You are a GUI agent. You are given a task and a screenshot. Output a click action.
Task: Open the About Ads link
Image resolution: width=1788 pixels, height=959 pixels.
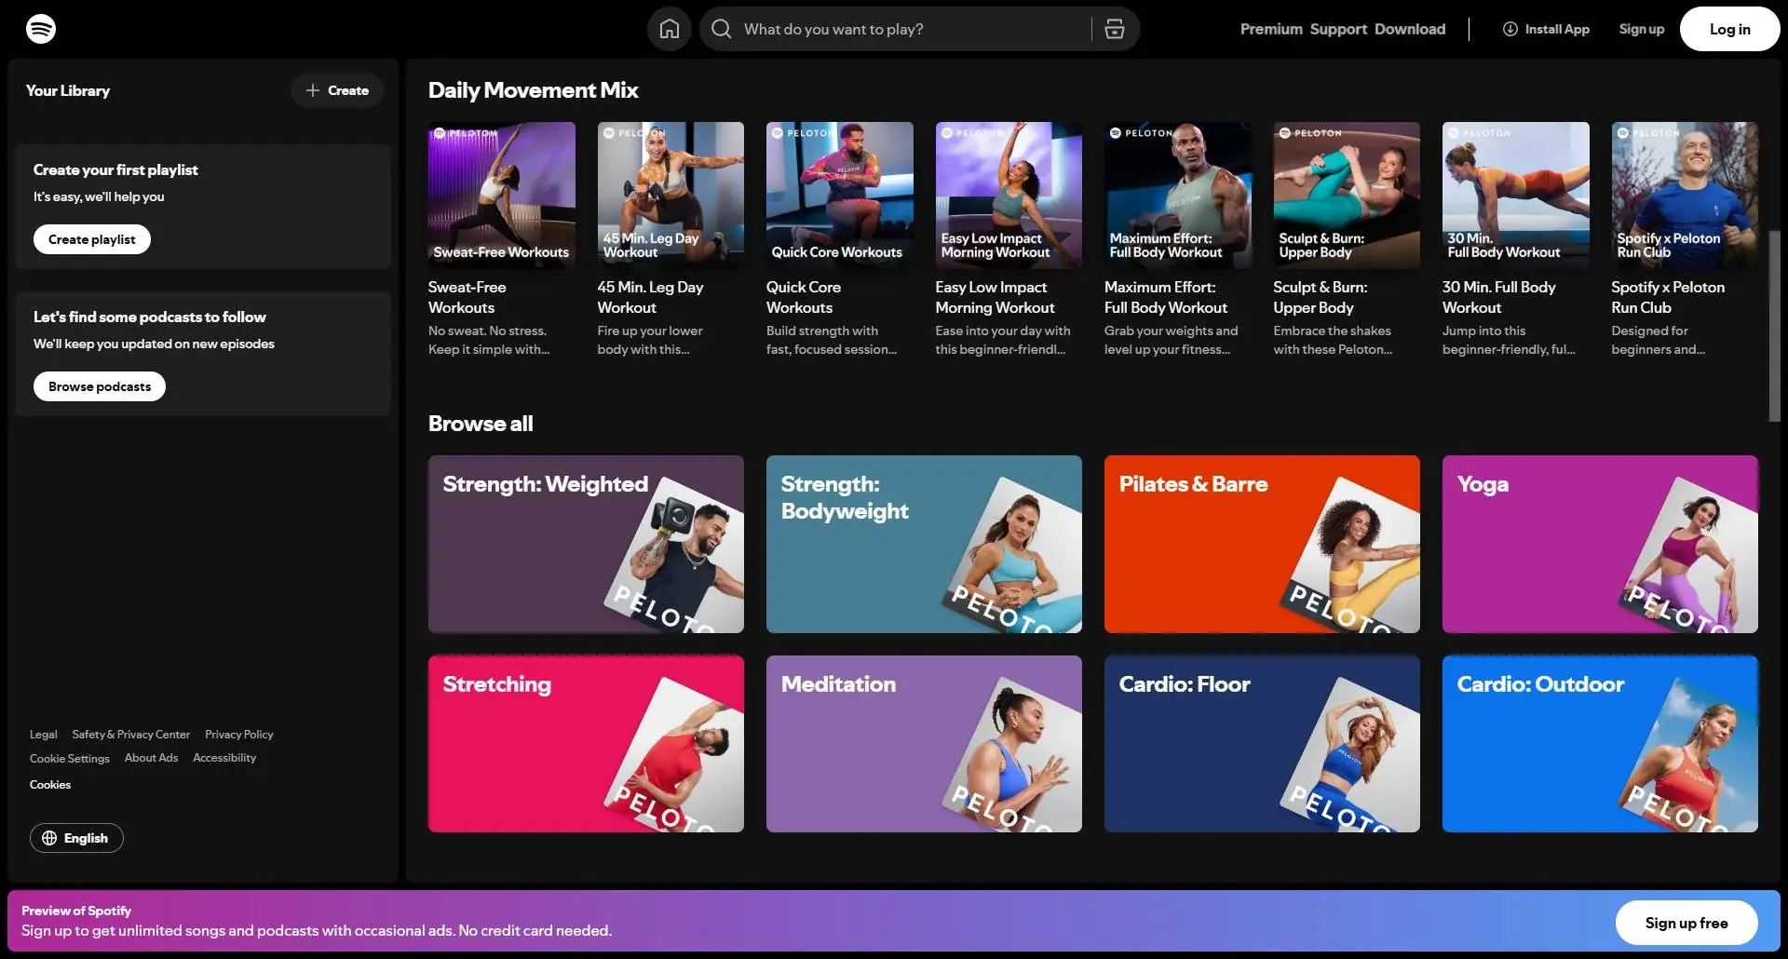[151, 758]
